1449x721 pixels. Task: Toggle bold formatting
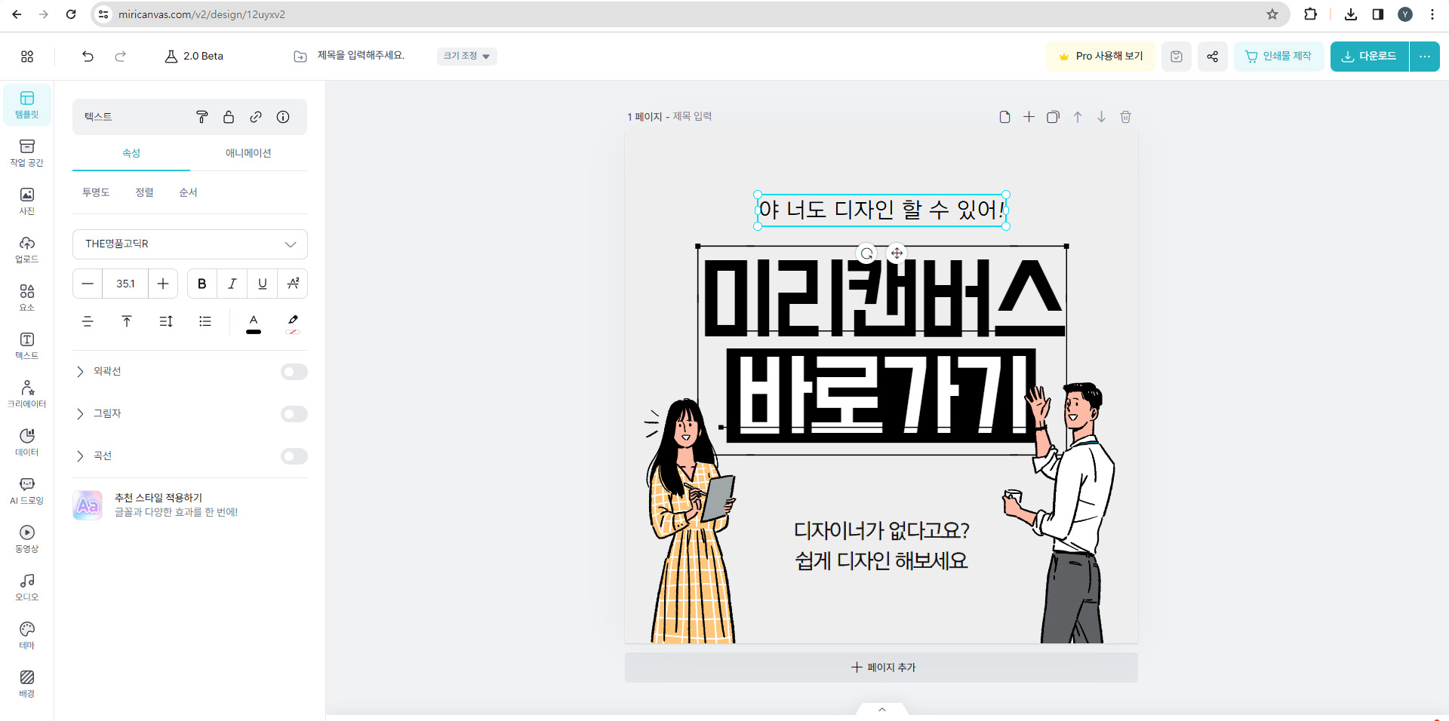(x=202, y=284)
